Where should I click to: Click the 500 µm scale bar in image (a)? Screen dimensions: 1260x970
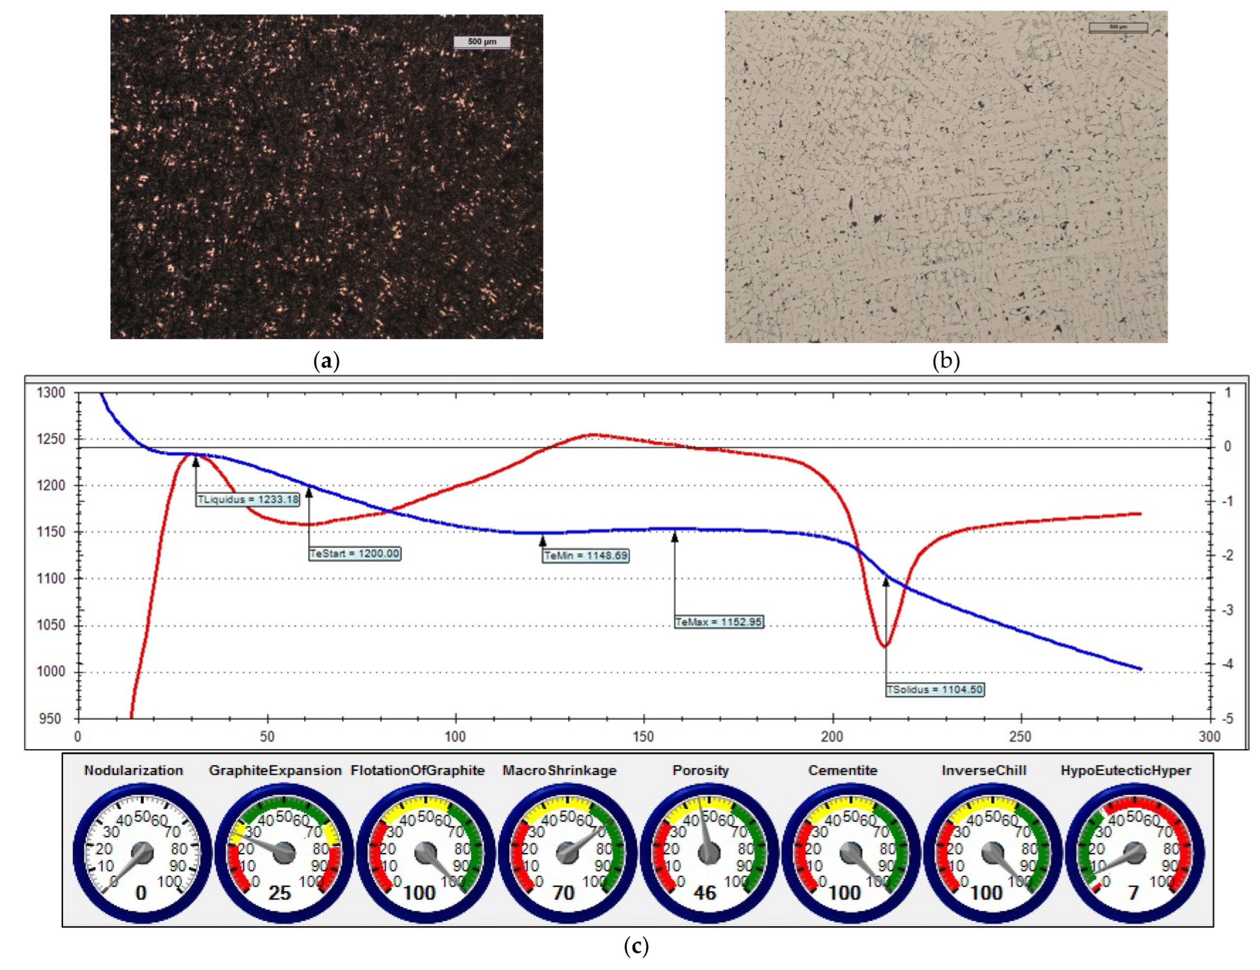[x=482, y=41]
